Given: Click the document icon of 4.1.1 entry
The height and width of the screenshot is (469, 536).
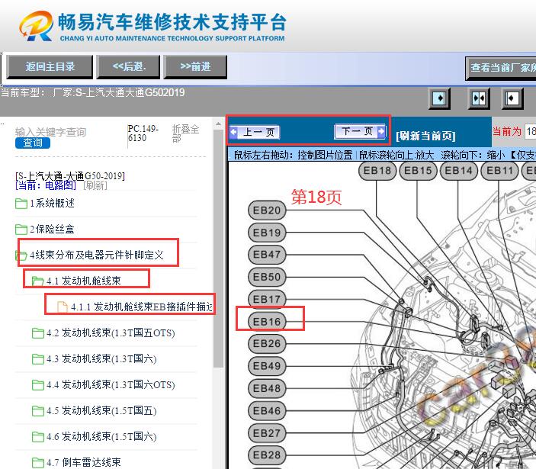Looking at the screenshot, I should (x=63, y=307).
